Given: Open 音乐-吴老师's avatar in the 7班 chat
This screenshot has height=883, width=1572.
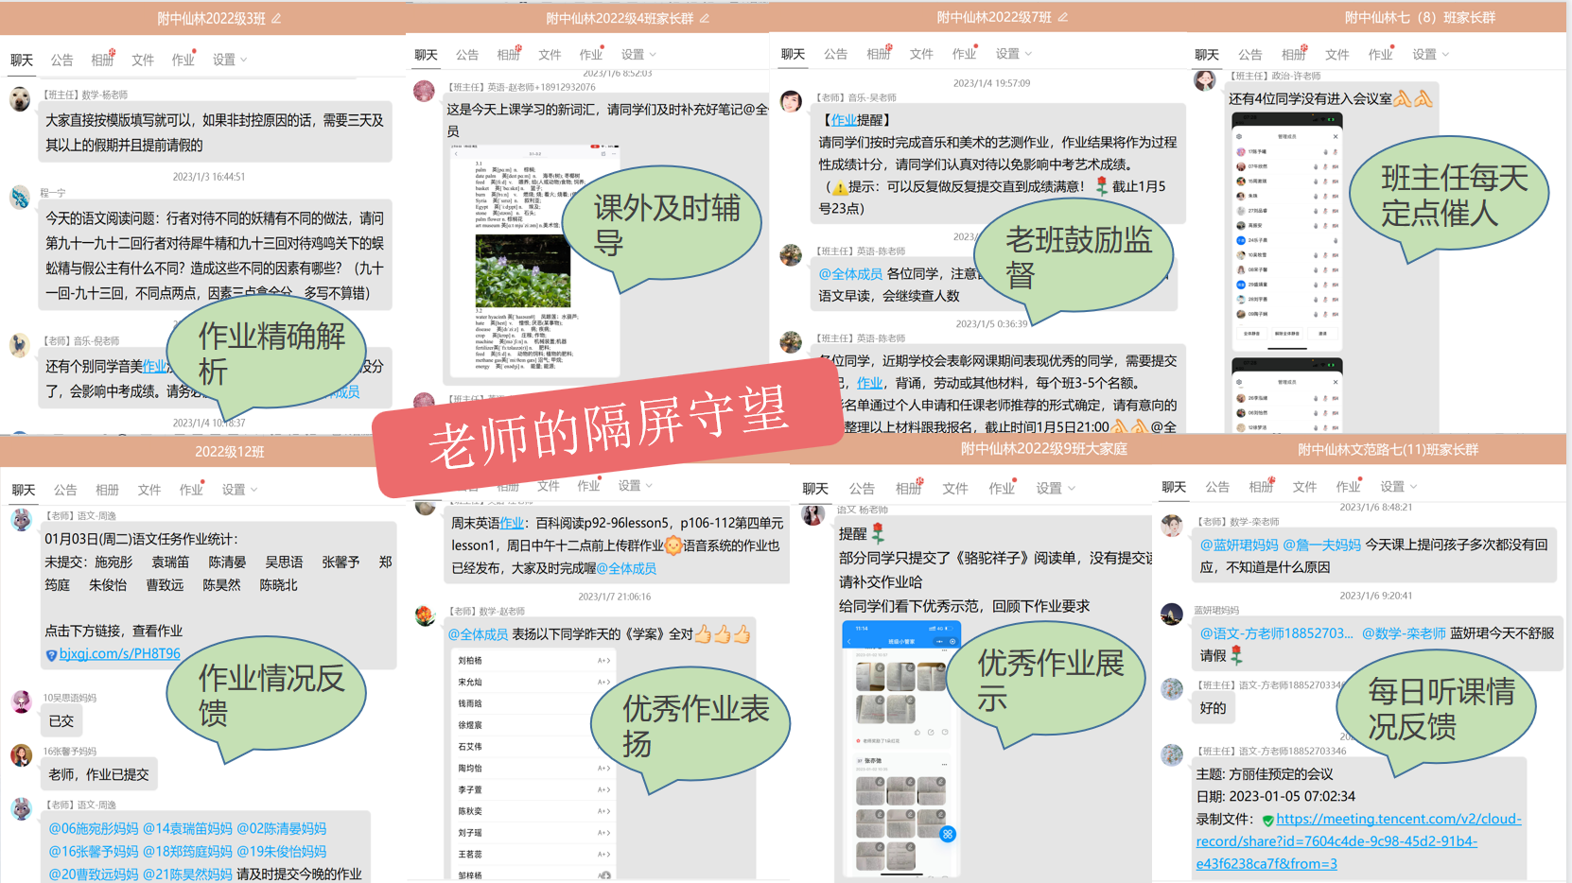Looking at the screenshot, I should 791,101.
